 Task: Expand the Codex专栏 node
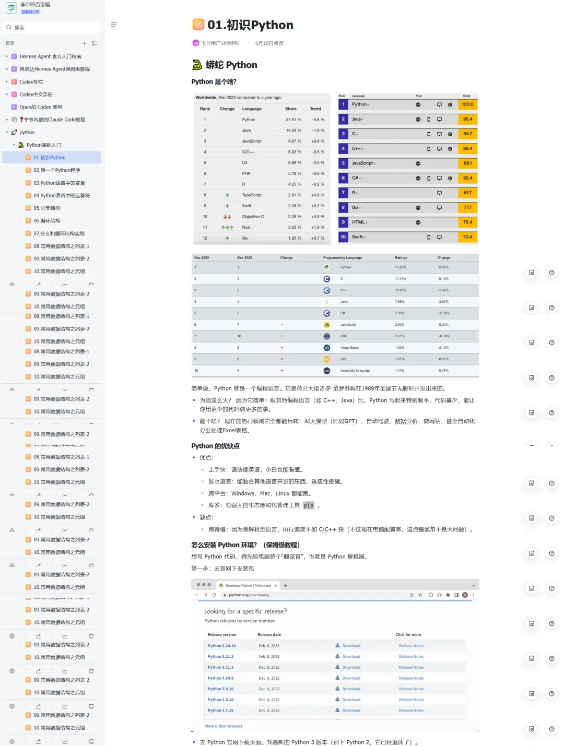pos(7,82)
